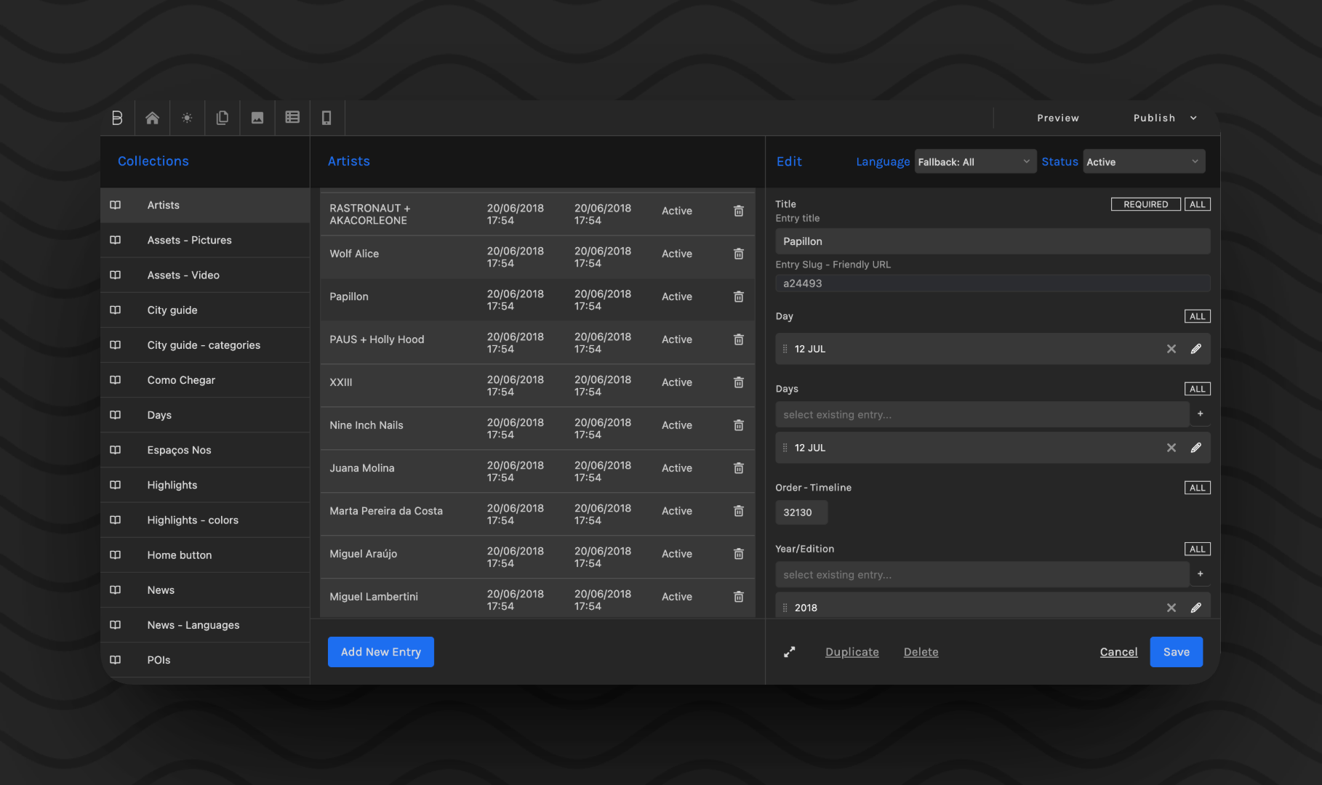Open the Status Active dropdown
The height and width of the screenshot is (785, 1322).
point(1143,161)
